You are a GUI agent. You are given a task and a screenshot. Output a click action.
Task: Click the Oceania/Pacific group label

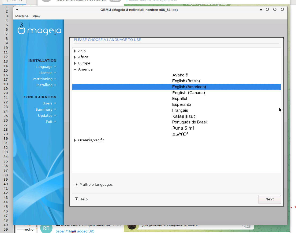[x=91, y=140]
